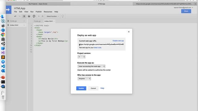Screen dimensions: 198x111
Task: Click the Redo arrow in toolbar
Action: tap(19, 16)
